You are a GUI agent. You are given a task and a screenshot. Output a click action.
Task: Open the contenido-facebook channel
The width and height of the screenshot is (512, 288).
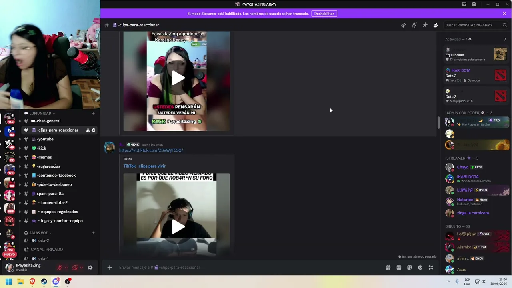click(x=59, y=175)
